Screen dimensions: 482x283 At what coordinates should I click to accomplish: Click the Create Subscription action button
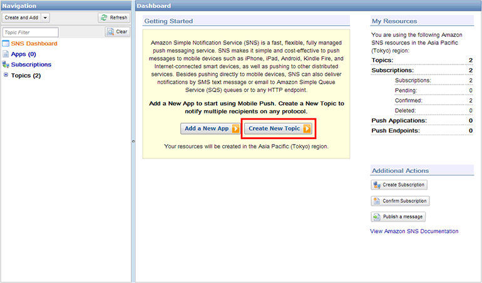coord(399,185)
